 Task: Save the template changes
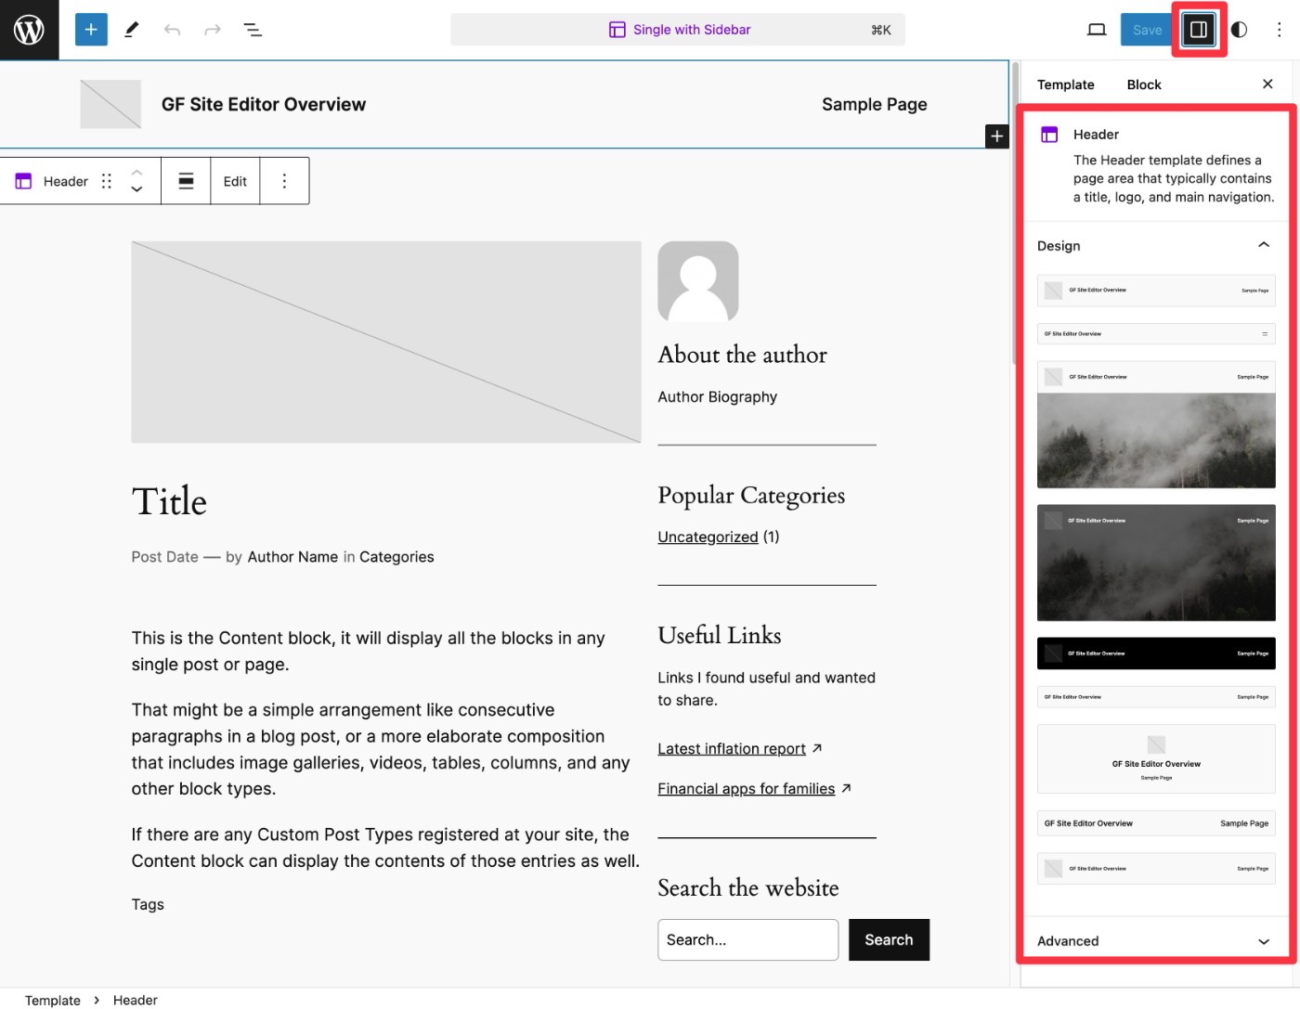[x=1147, y=30]
